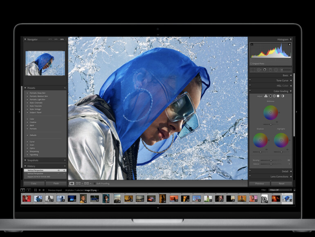Viewport: 315px width, 237px height.
Task: Select the Radial Filter tool
Action: (x=276, y=70)
